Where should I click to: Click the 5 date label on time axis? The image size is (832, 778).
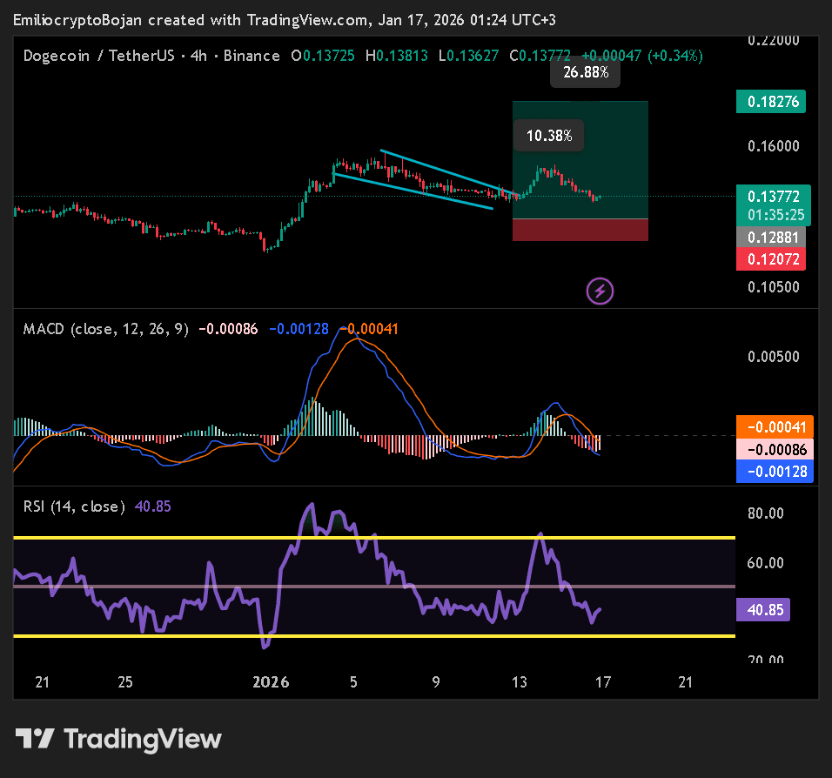(353, 682)
